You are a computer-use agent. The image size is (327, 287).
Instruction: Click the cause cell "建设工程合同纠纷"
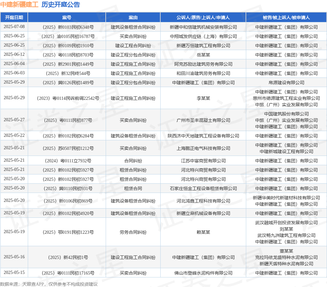click(133, 46)
